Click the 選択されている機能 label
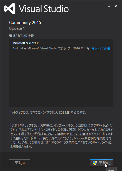 pos(21,36)
